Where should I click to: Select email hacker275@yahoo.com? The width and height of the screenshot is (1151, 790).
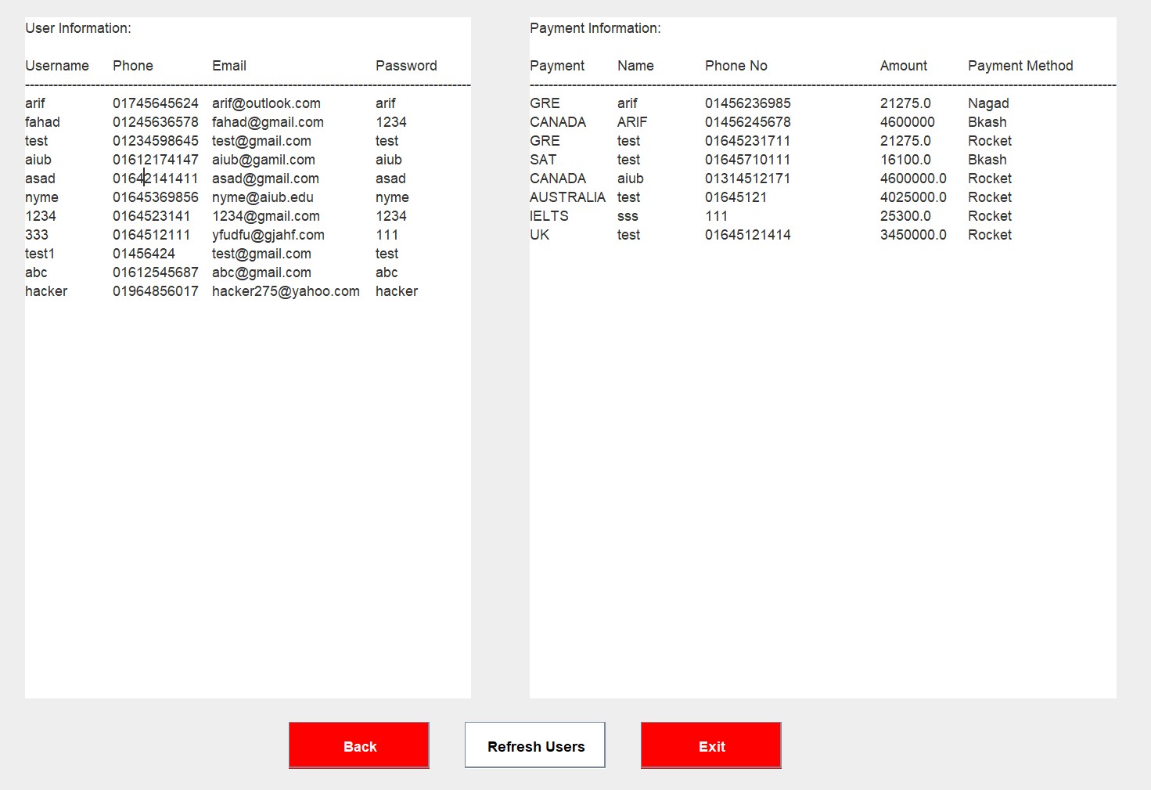(286, 291)
